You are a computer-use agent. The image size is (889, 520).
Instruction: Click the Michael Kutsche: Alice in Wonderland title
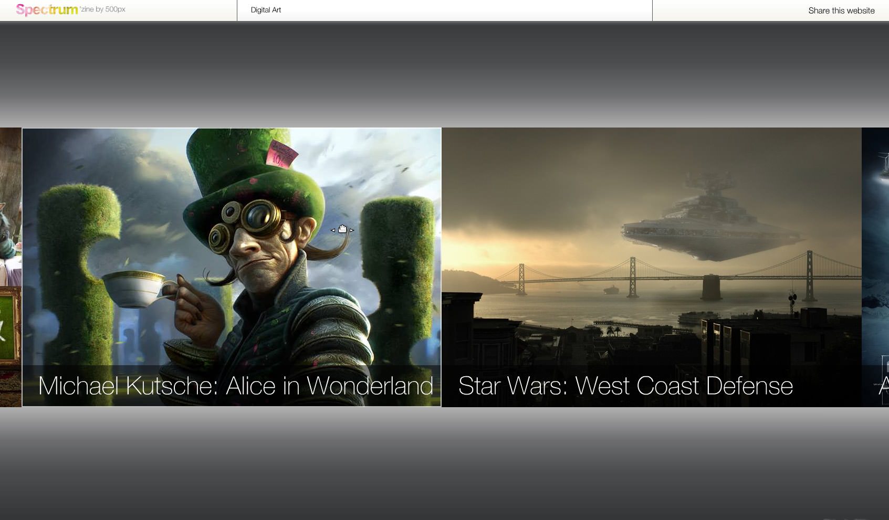(x=236, y=386)
